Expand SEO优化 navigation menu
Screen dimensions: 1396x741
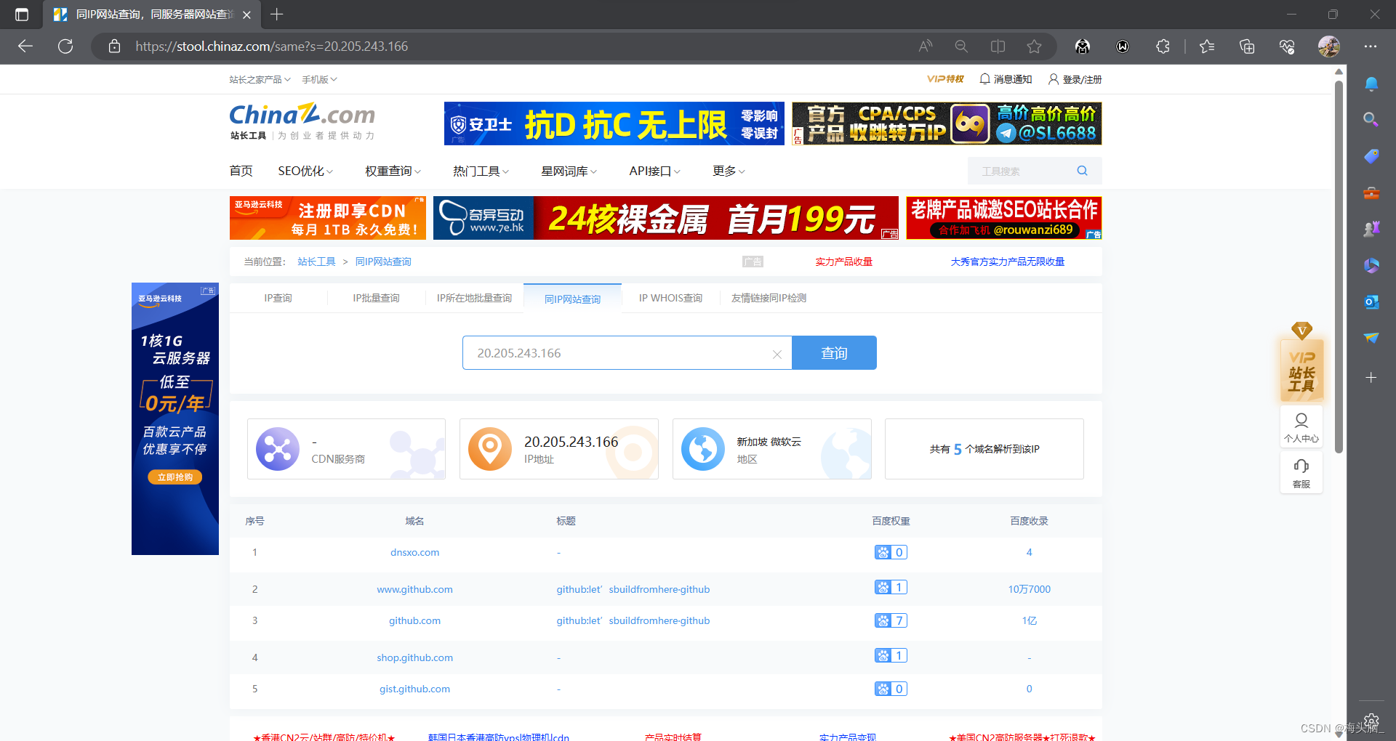[305, 171]
